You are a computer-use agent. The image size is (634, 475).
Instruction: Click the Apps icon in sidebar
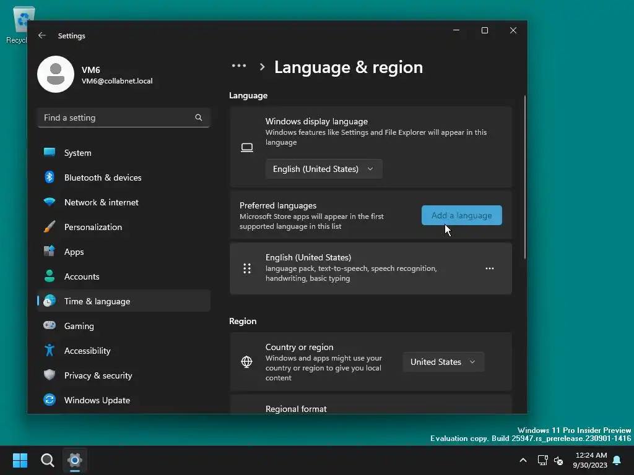point(50,251)
